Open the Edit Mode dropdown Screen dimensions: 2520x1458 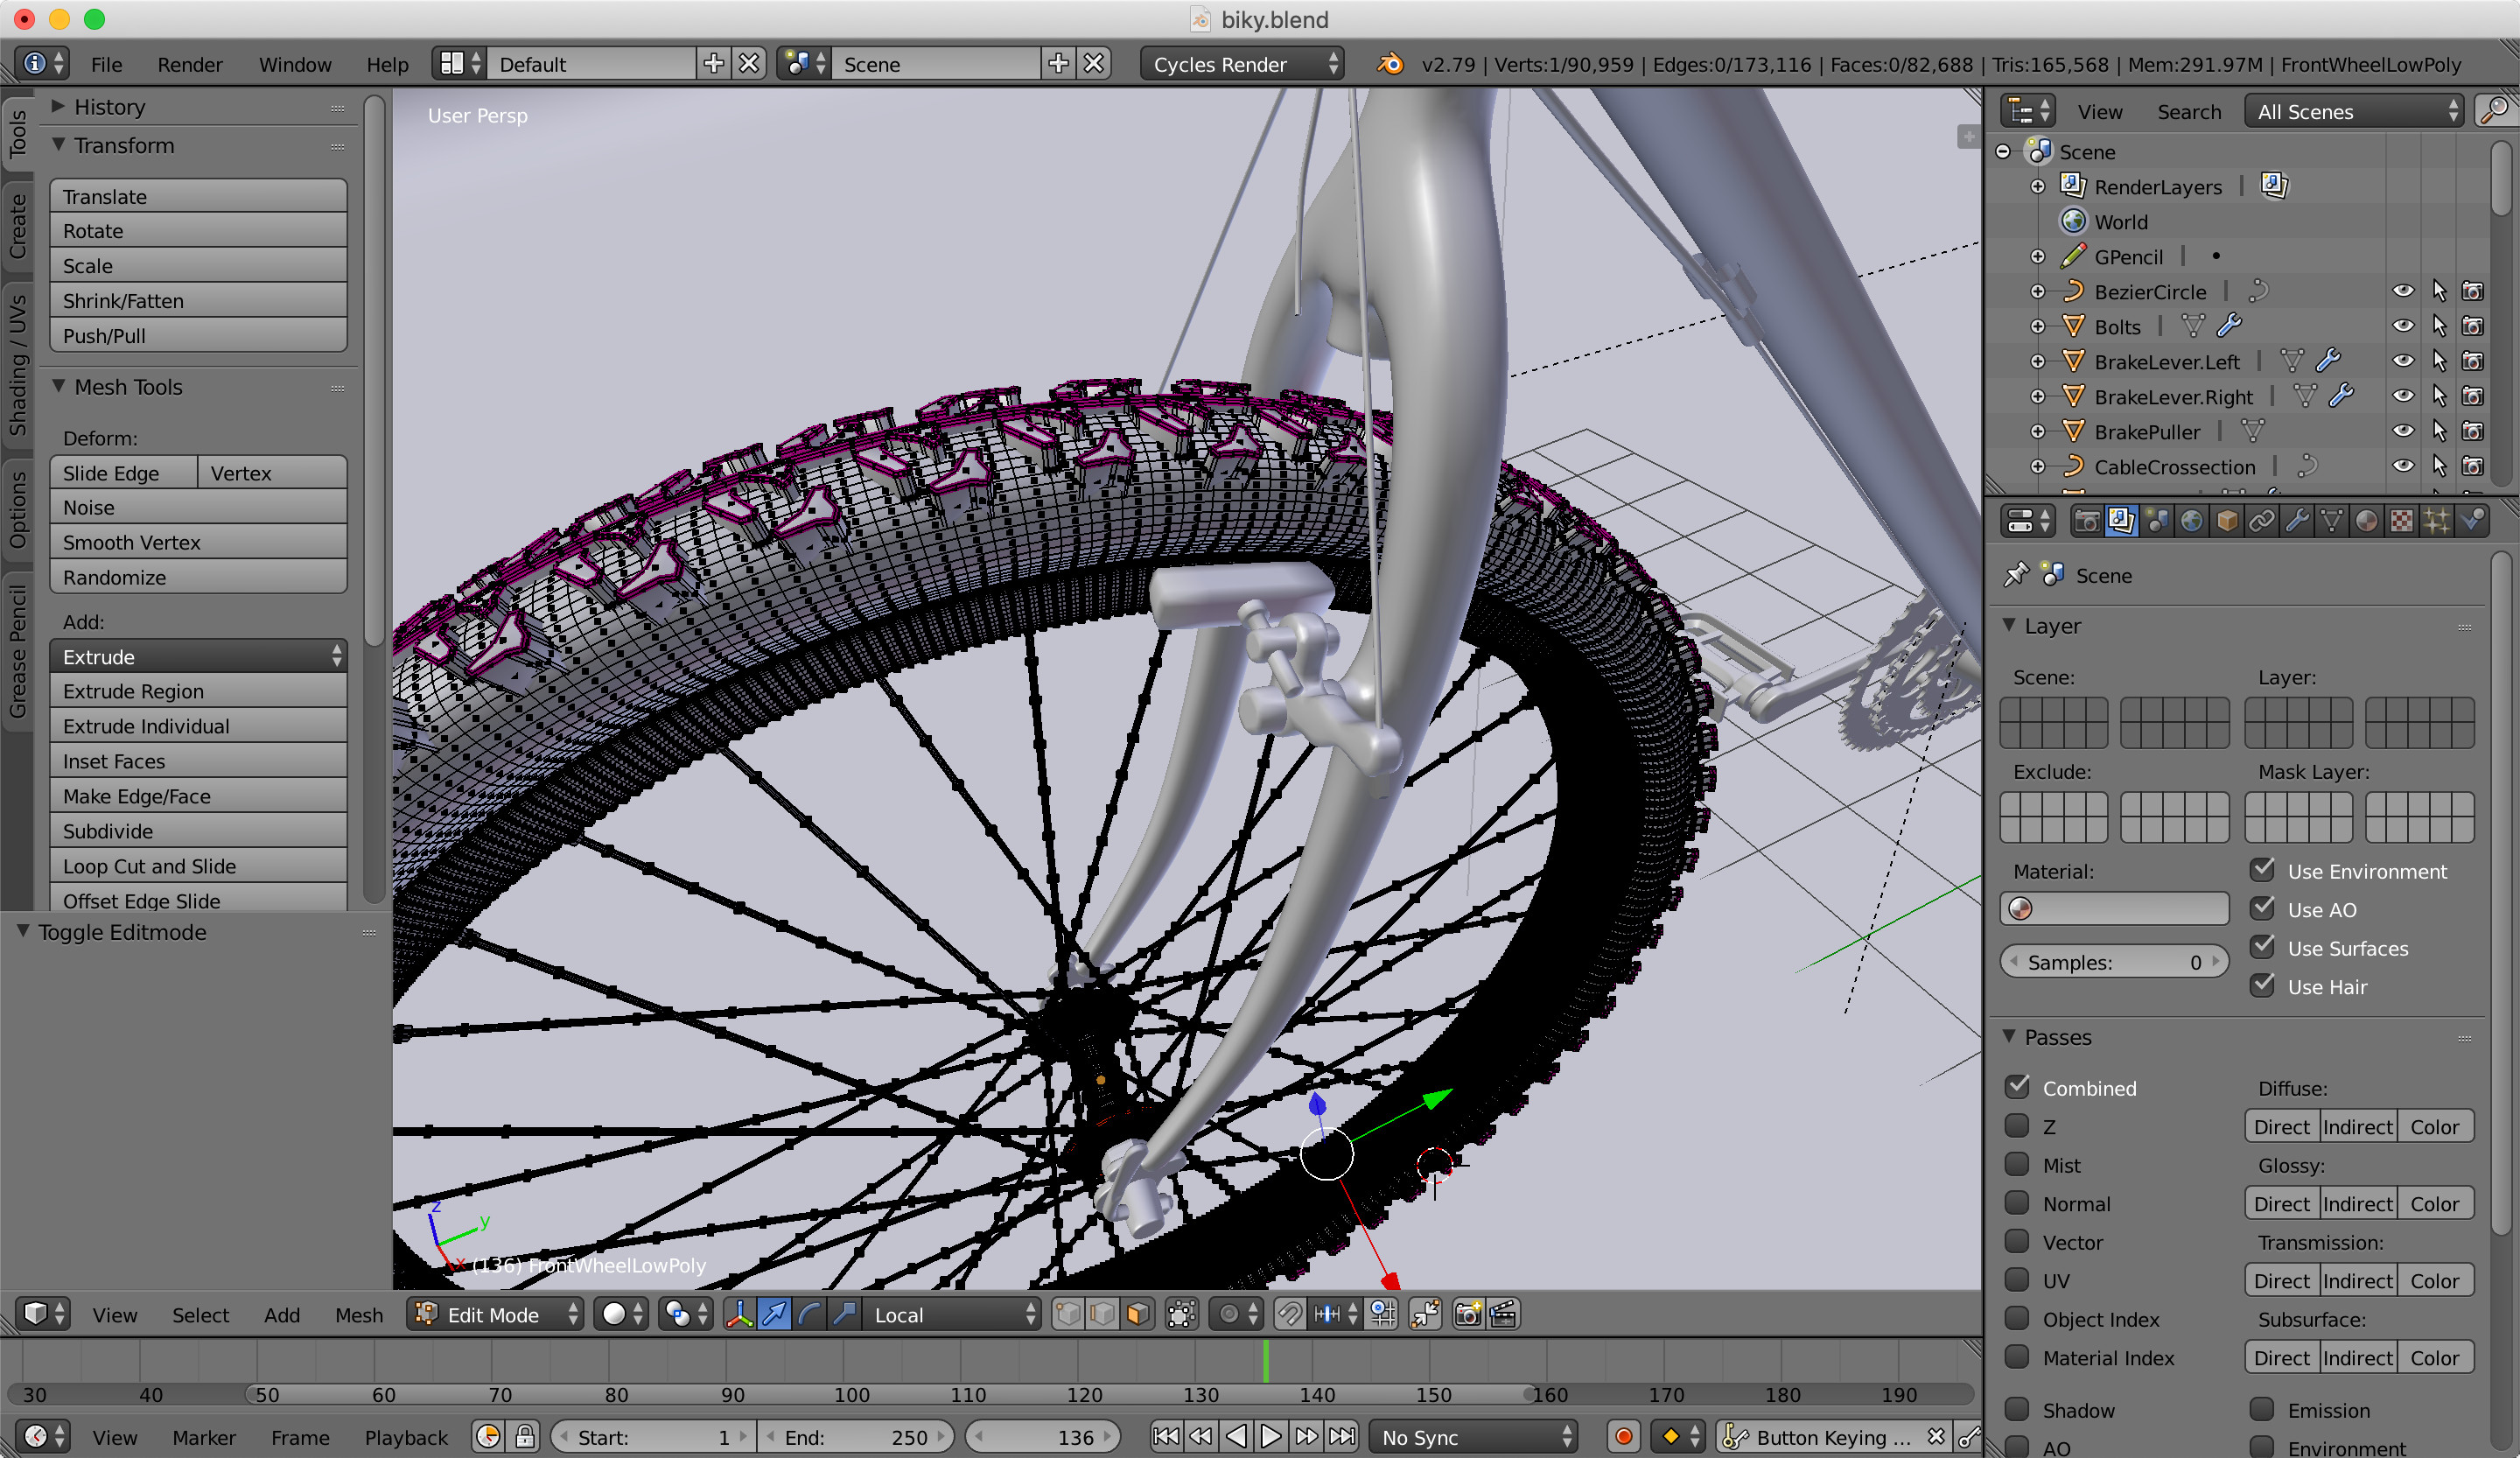point(496,1314)
